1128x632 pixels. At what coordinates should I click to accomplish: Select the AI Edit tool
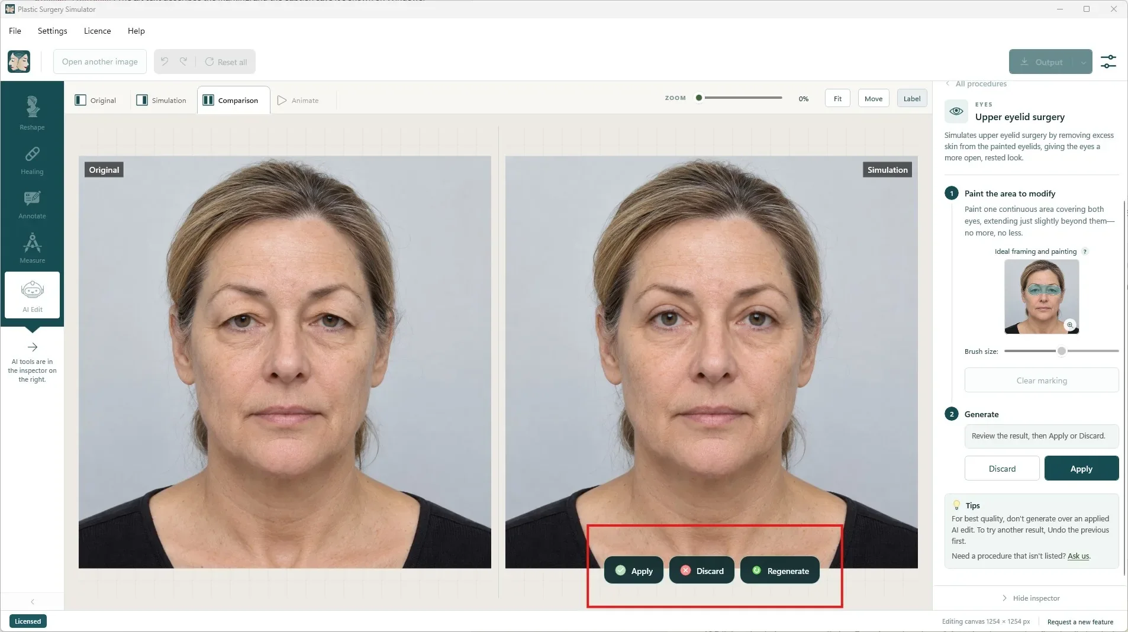click(x=32, y=295)
